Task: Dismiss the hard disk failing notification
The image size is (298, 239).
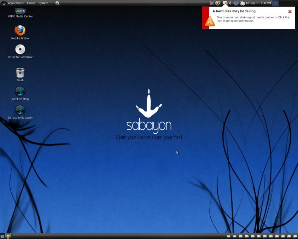Action: tap(290, 12)
